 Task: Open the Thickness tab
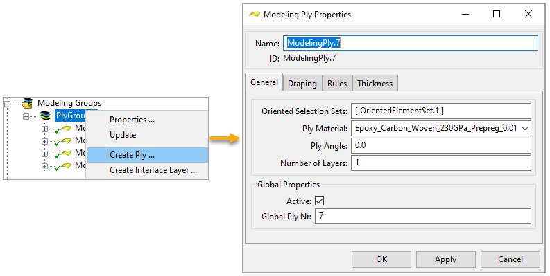pyautogui.click(x=375, y=84)
